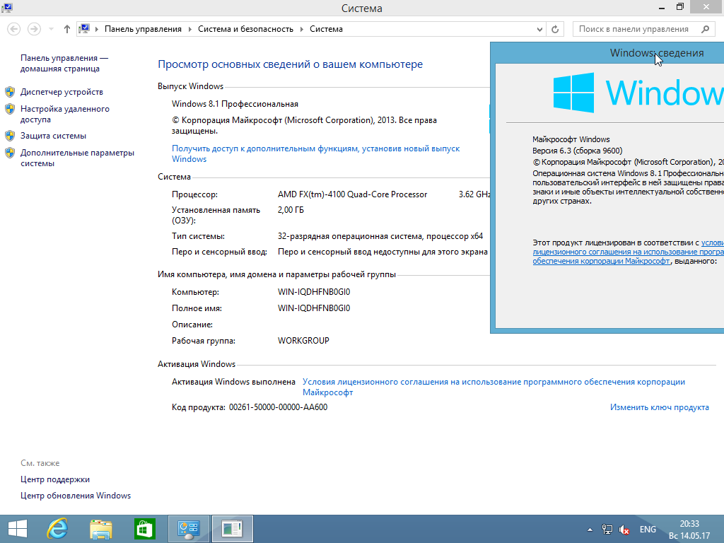Screen dimensions: 724x543
Task: Click 'Windows 8.1 Профессиональная' edition text
Action: pyautogui.click(x=235, y=104)
